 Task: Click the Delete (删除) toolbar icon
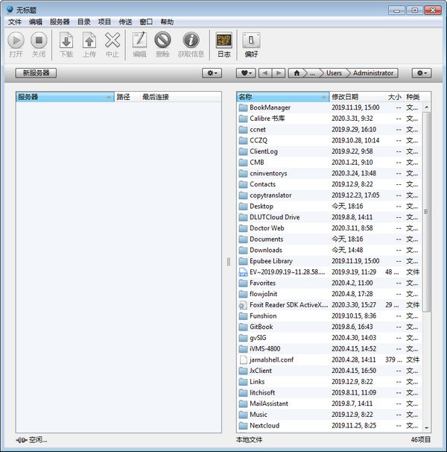162,40
